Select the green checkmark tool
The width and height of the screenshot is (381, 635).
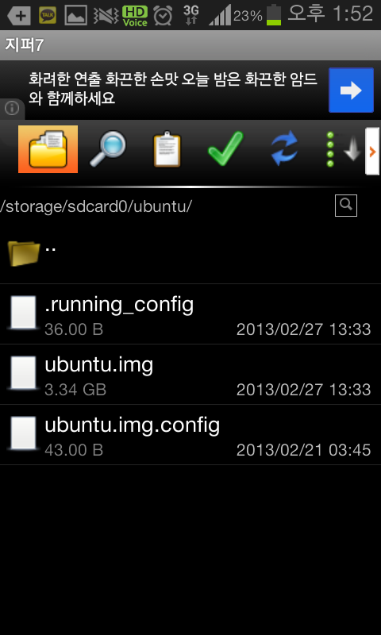225,149
